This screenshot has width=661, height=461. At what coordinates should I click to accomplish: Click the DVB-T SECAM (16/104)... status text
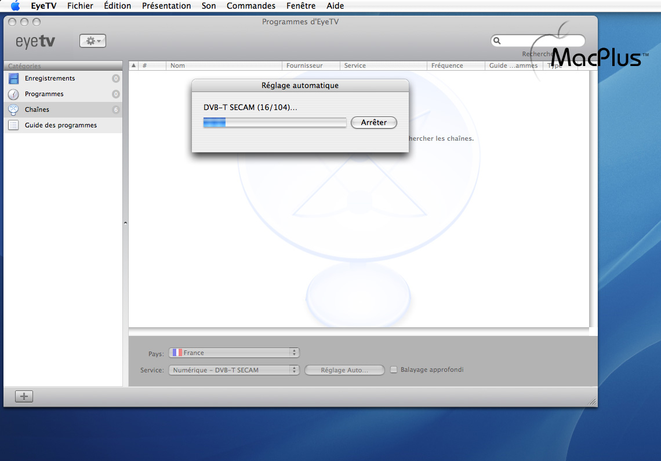pyautogui.click(x=250, y=107)
